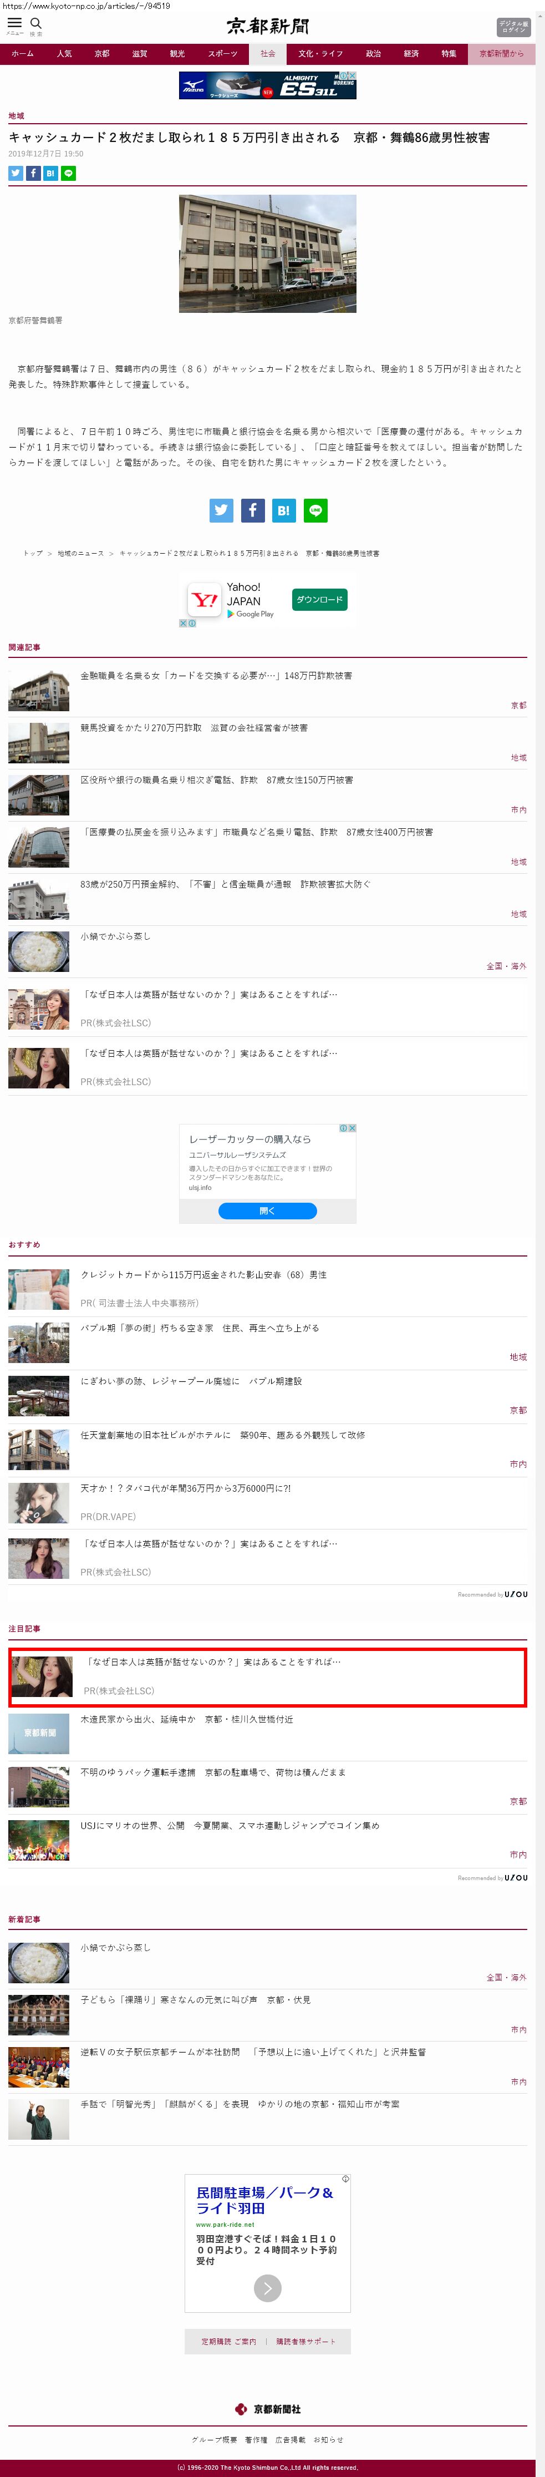This screenshot has width=545, height=2477.
Task: Close the laser cutter ad
Action: [x=353, y=1128]
